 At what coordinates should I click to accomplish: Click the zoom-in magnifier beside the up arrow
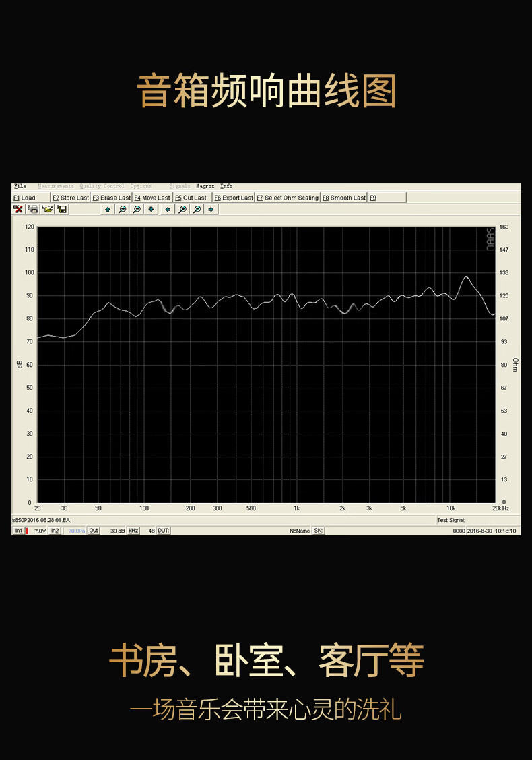tap(123, 209)
